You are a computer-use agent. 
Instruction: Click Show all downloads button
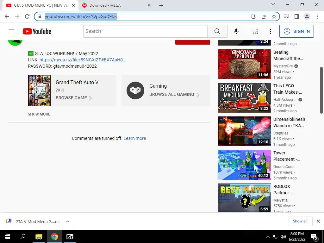click(x=300, y=221)
